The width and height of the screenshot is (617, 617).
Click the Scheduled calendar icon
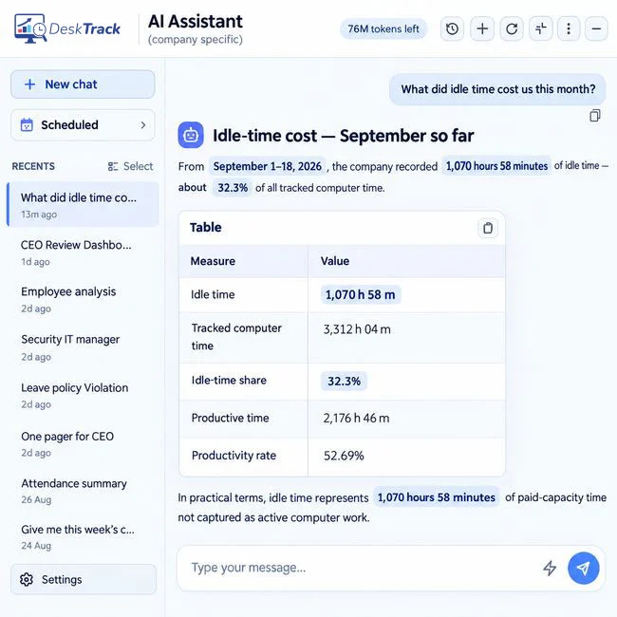pos(27,124)
